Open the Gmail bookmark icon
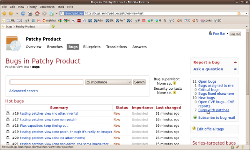Image resolution: width=250 pixels, height=150 pixels. click(39, 20)
